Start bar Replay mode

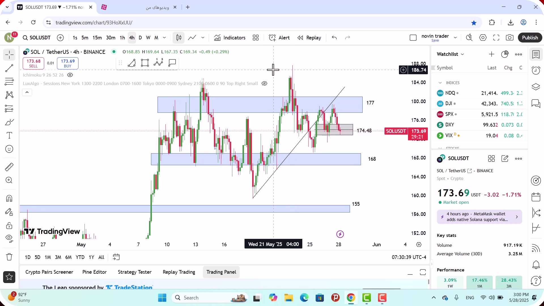coord(309,38)
